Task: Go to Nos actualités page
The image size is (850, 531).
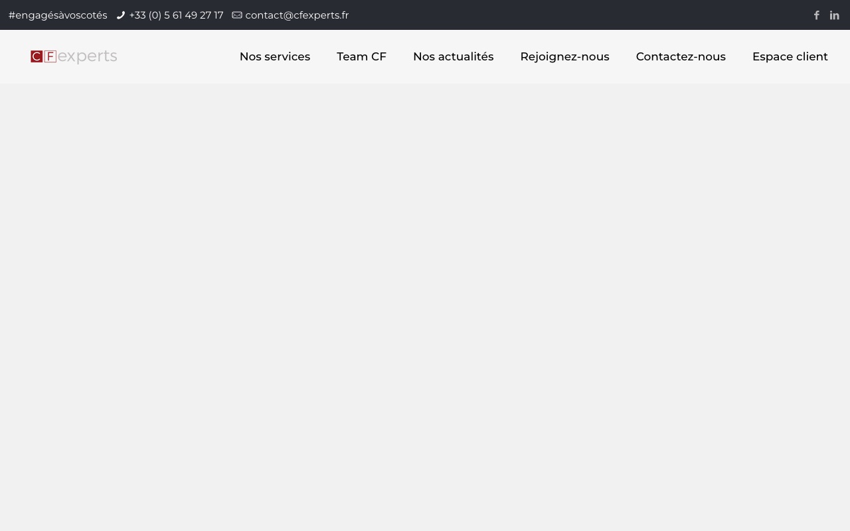Action: point(453,56)
